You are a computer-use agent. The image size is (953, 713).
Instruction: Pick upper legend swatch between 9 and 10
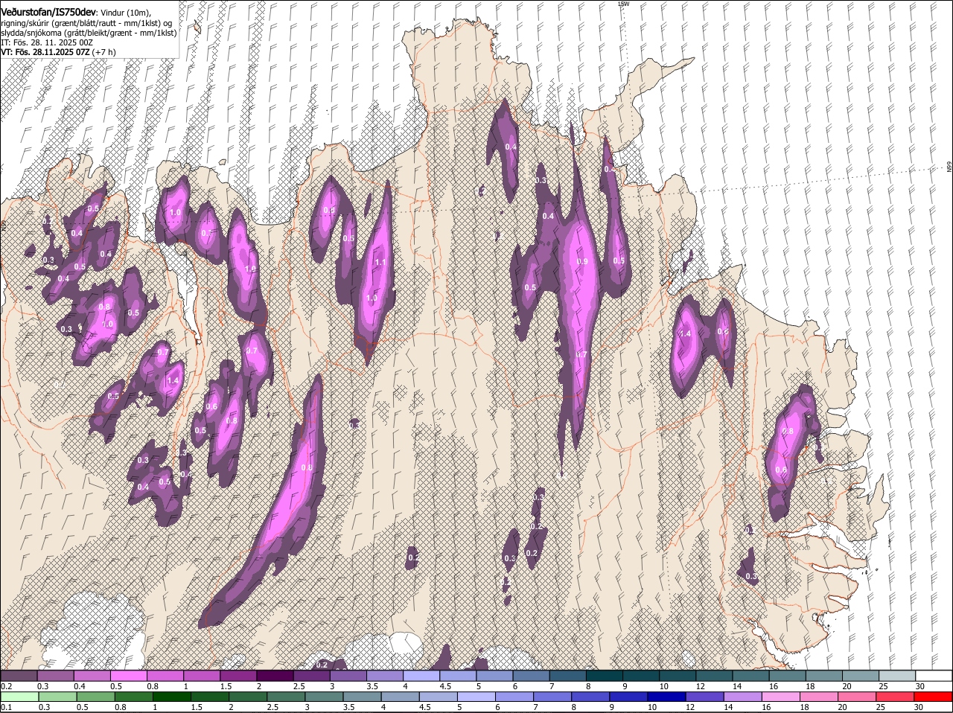(641, 676)
